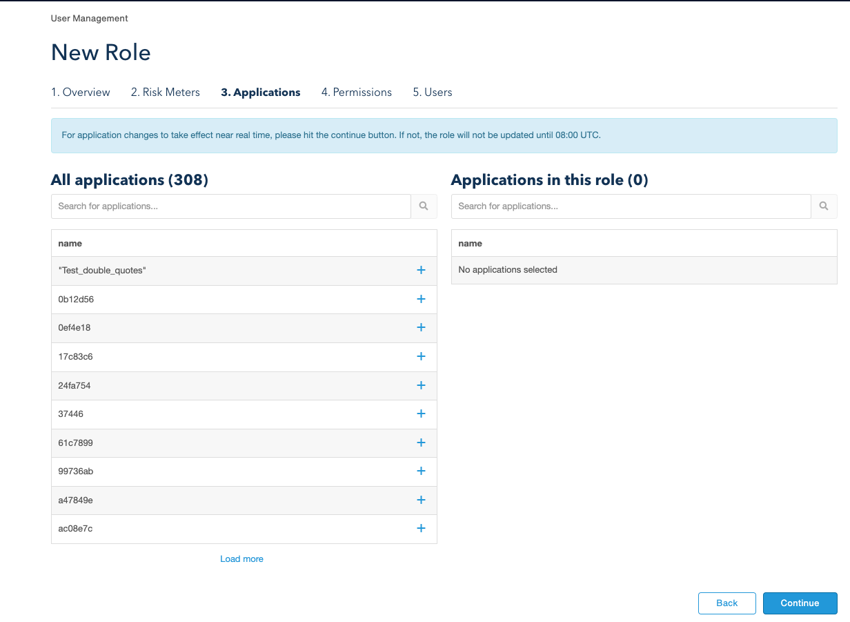
Task: Click plus icon for application 0b12d56
Action: click(421, 300)
